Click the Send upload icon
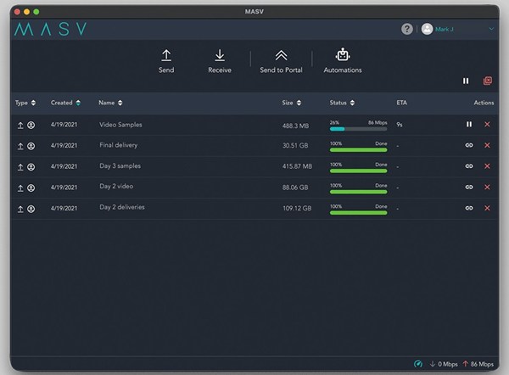The width and height of the screenshot is (509, 375). click(166, 56)
